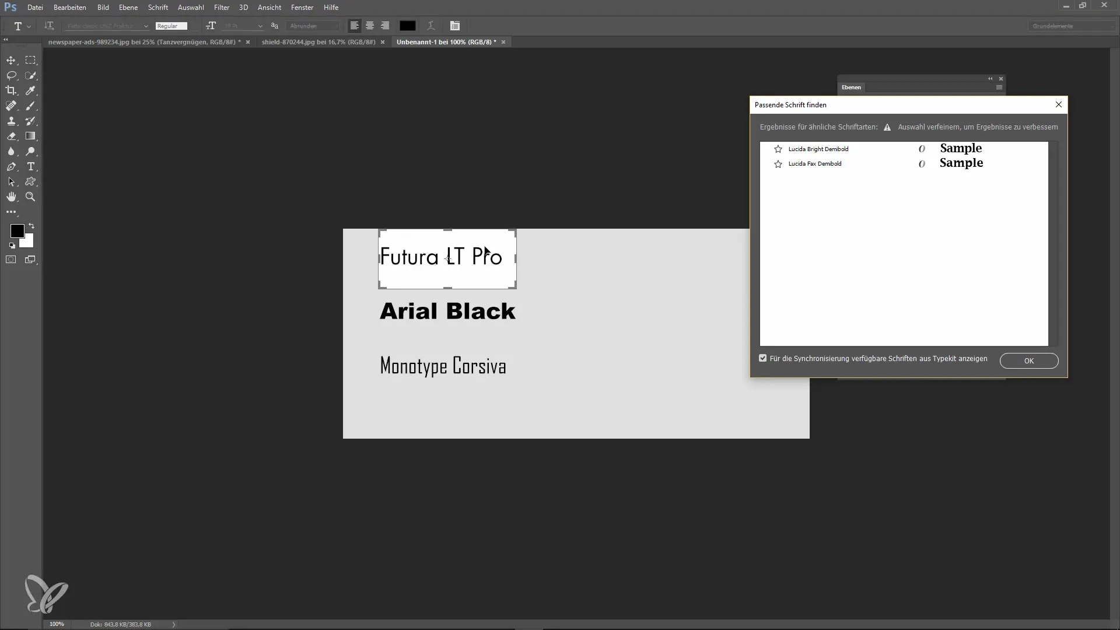This screenshot has width=1120, height=630.
Task: Close the Passende Schrift finden dialog
Action: (x=1059, y=104)
